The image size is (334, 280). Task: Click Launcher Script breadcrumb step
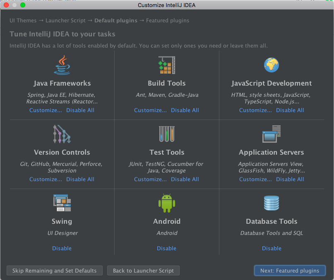pos(66,20)
